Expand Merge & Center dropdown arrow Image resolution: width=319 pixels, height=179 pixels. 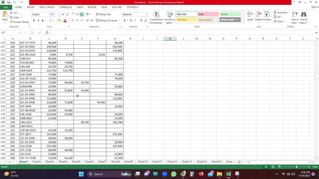click(x=120, y=20)
